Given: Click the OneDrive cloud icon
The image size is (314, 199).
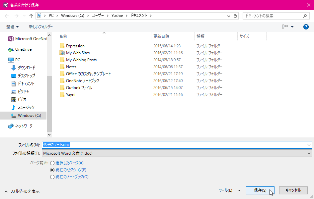Looking at the screenshot, I should 11,49.
